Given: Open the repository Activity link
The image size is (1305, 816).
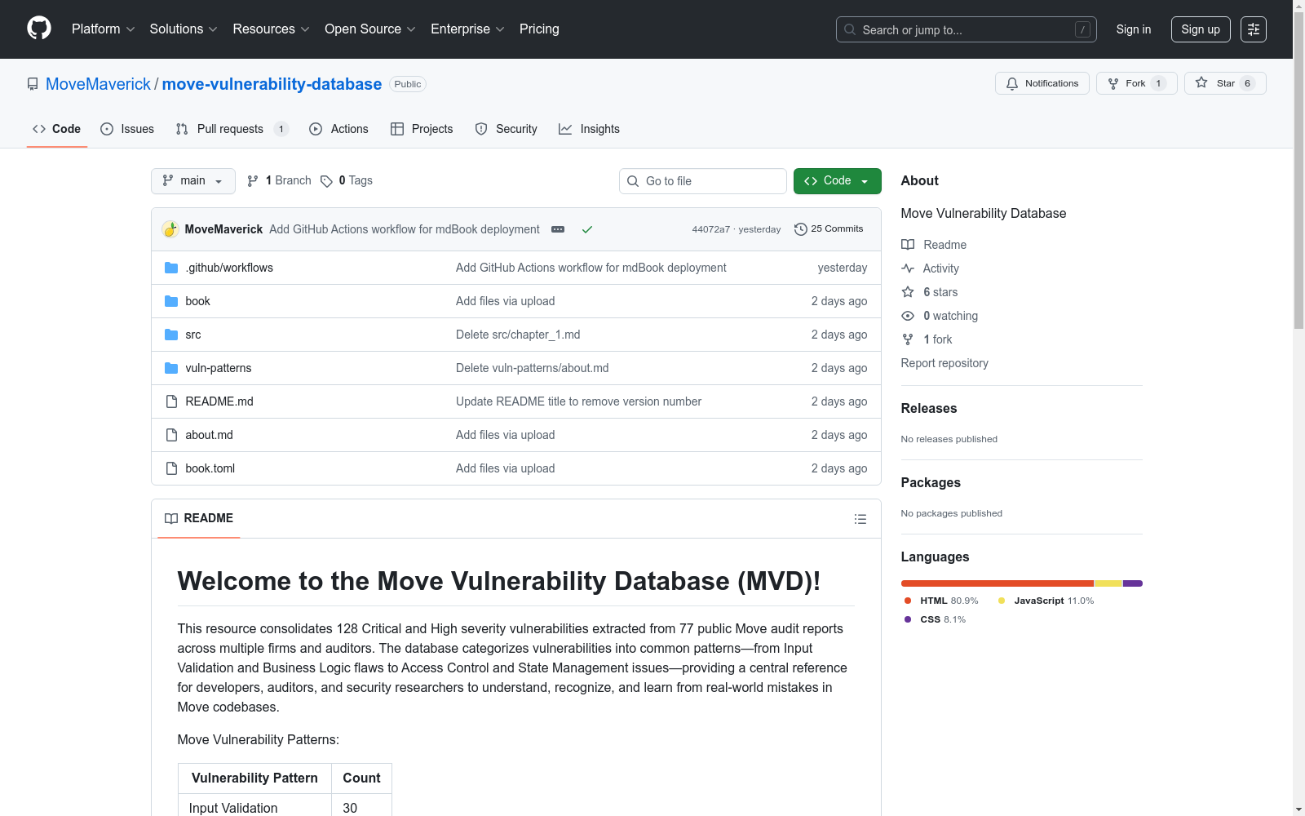Looking at the screenshot, I should (x=930, y=268).
